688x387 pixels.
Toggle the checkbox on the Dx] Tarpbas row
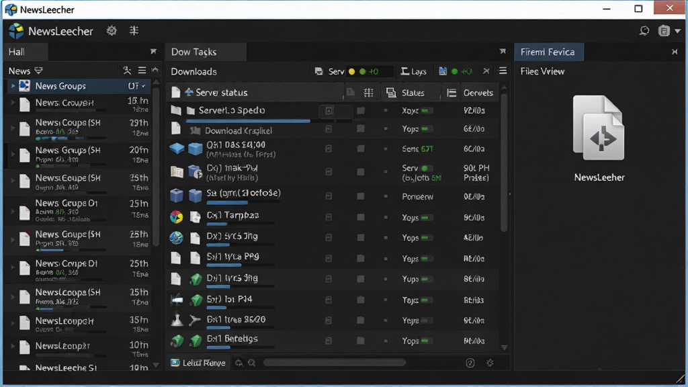328,217
